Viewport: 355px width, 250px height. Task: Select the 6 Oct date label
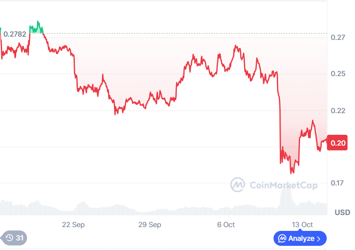click(x=226, y=225)
